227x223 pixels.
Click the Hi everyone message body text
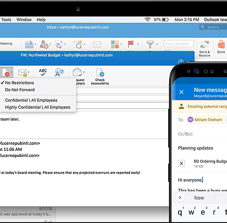point(191,180)
